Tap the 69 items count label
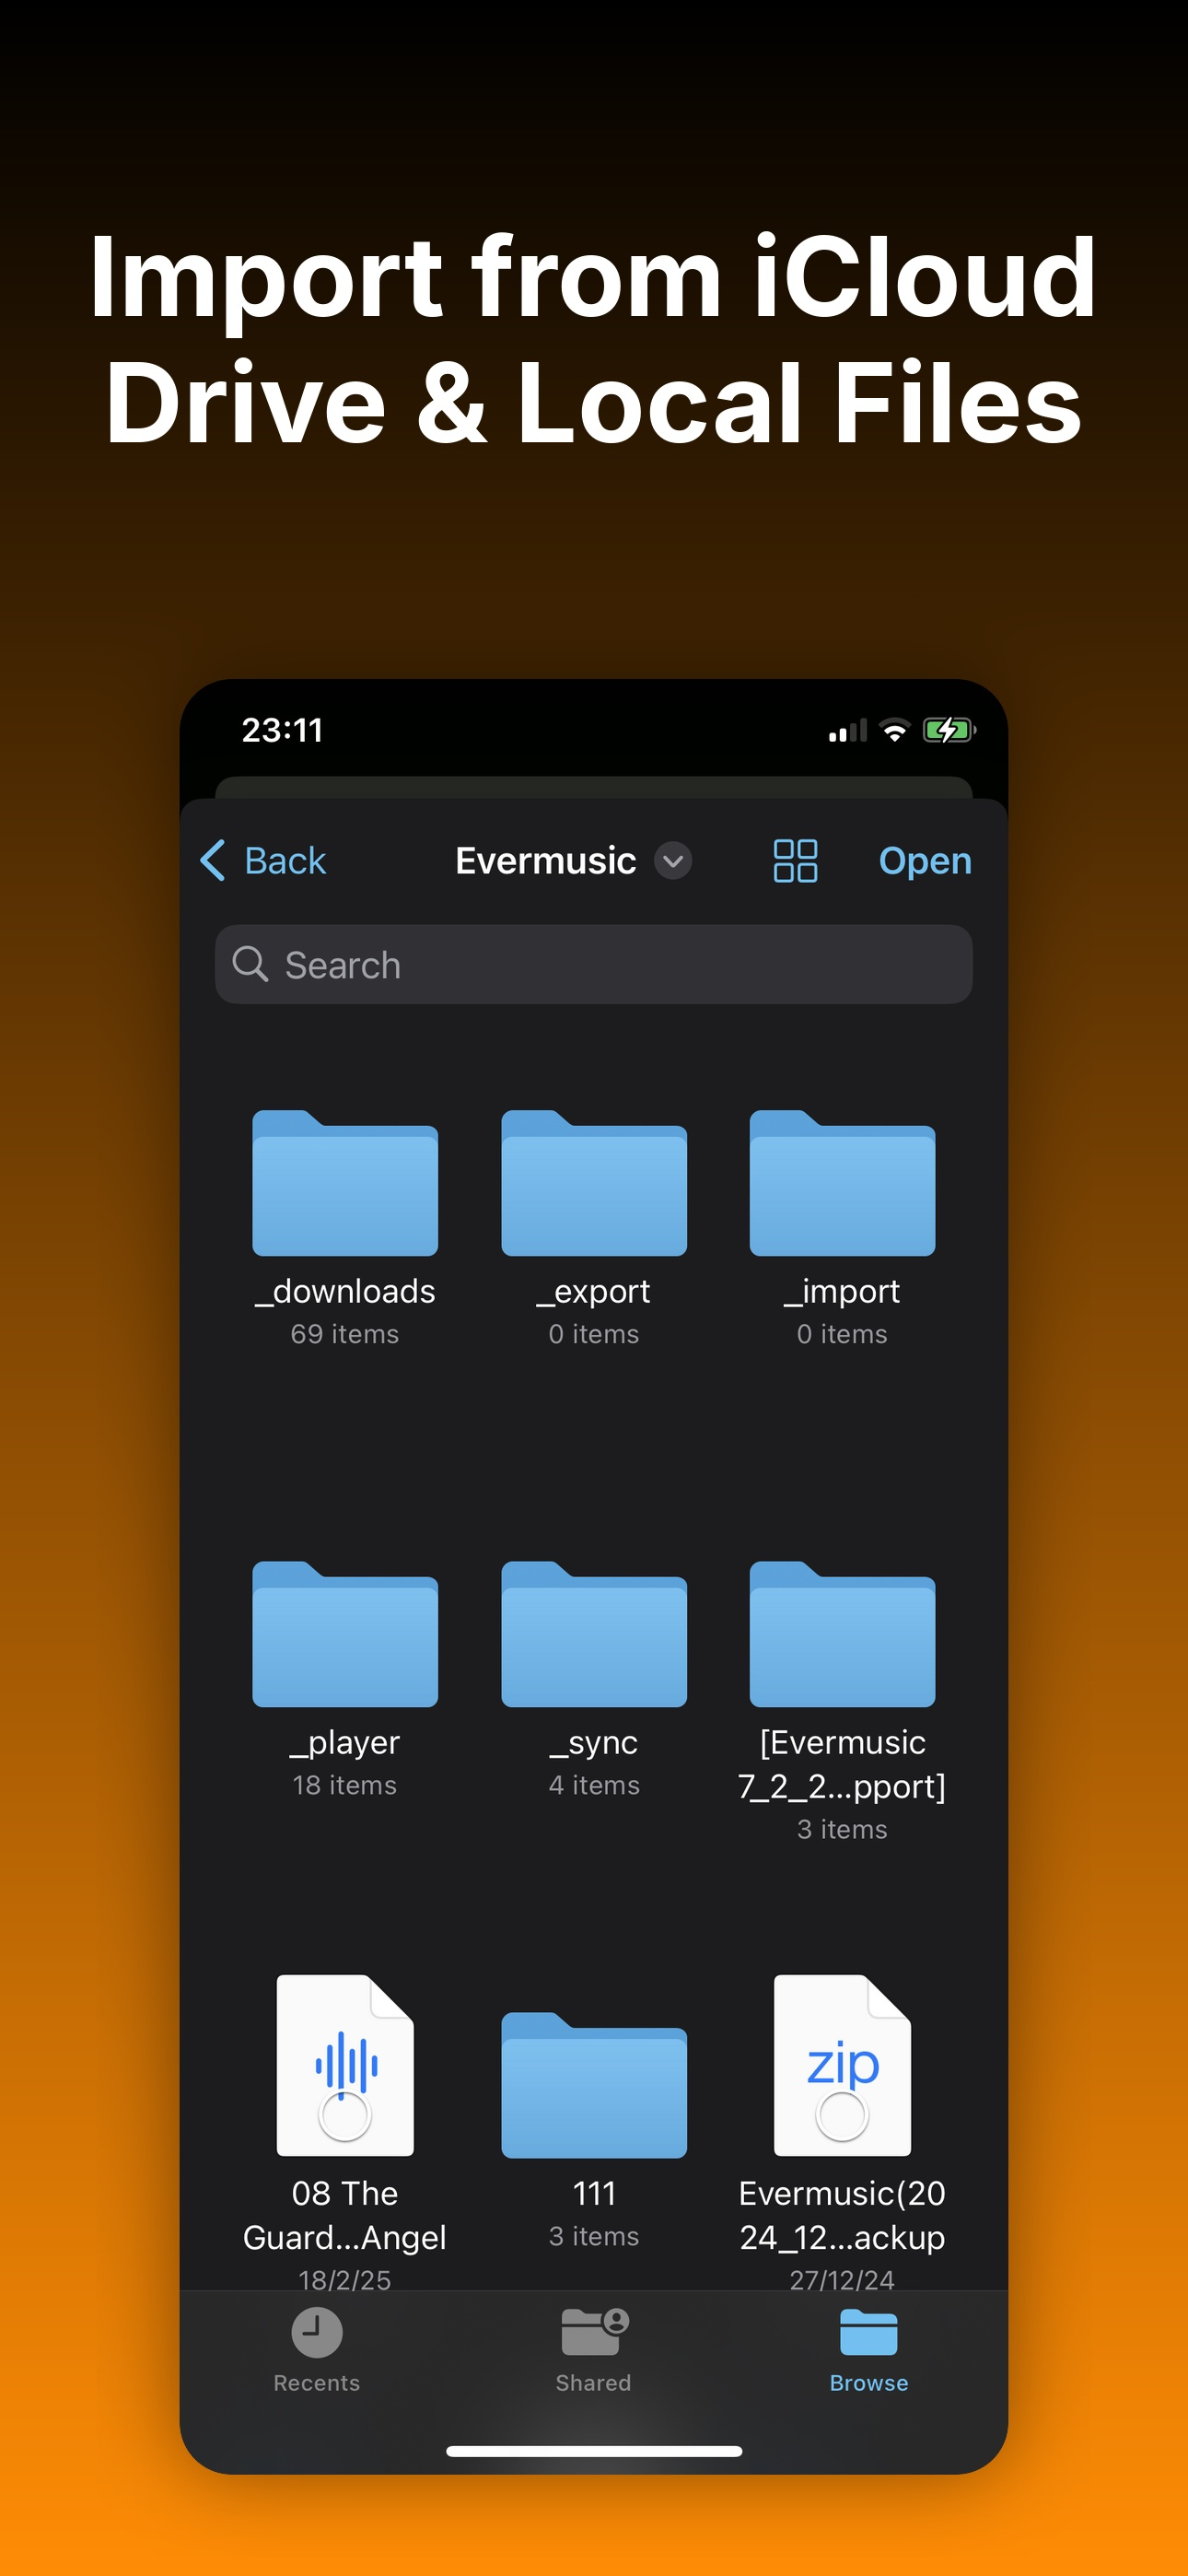1188x2576 pixels. point(345,1334)
